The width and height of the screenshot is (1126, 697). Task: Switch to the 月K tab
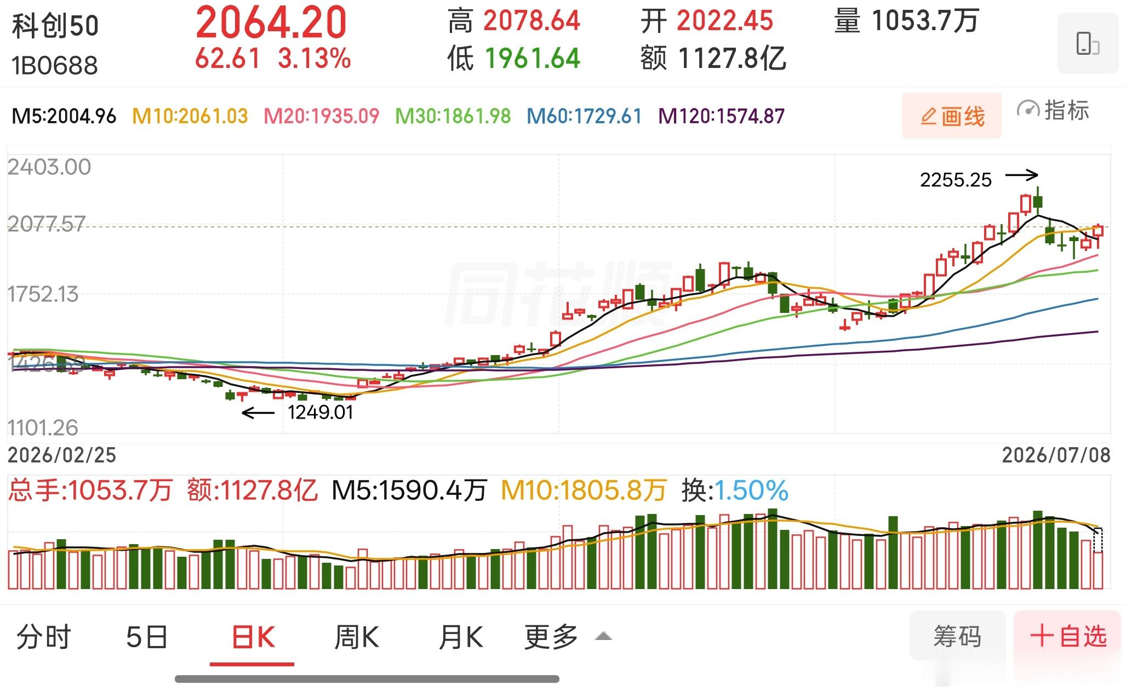(x=460, y=637)
